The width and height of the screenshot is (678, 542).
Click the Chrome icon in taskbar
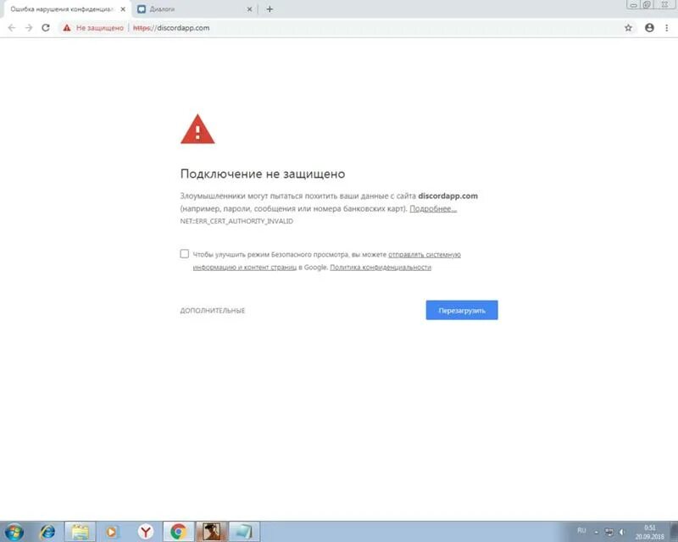coord(178,532)
